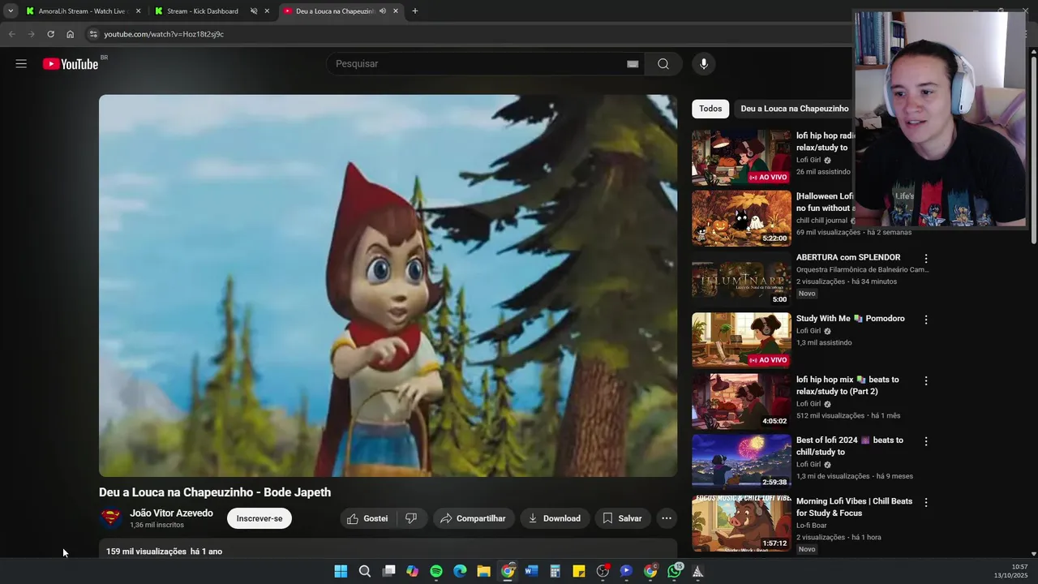Launch Copilot from taskbar
1038x584 pixels.
click(412, 572)
